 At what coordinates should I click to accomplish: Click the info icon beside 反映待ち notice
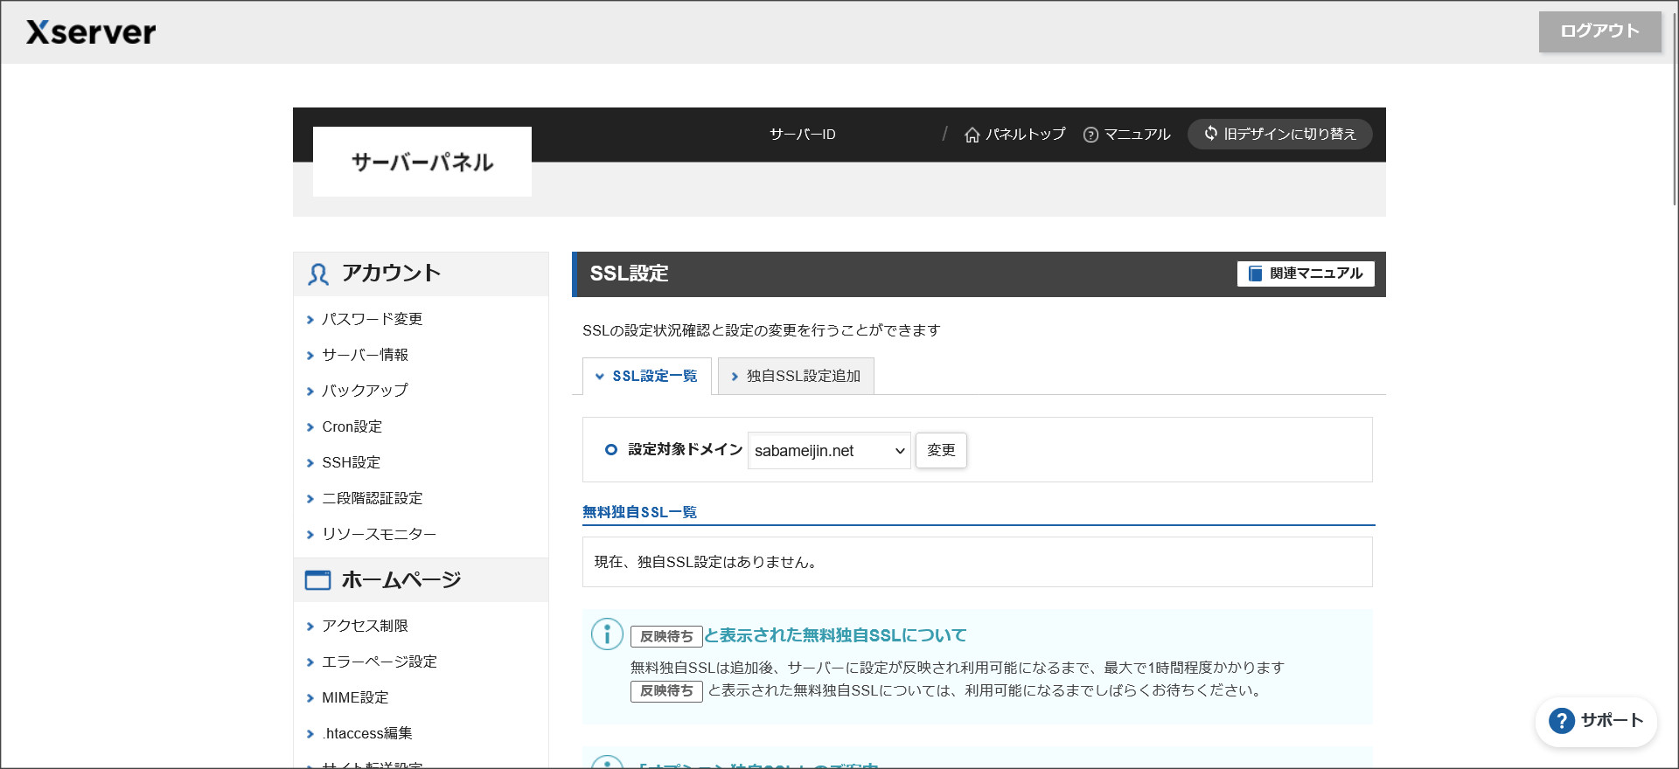coord(607,634)
